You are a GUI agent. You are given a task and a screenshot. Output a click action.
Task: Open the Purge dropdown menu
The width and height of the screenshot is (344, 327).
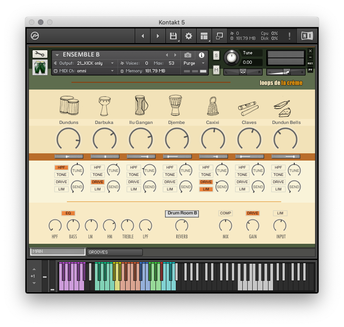194,63
